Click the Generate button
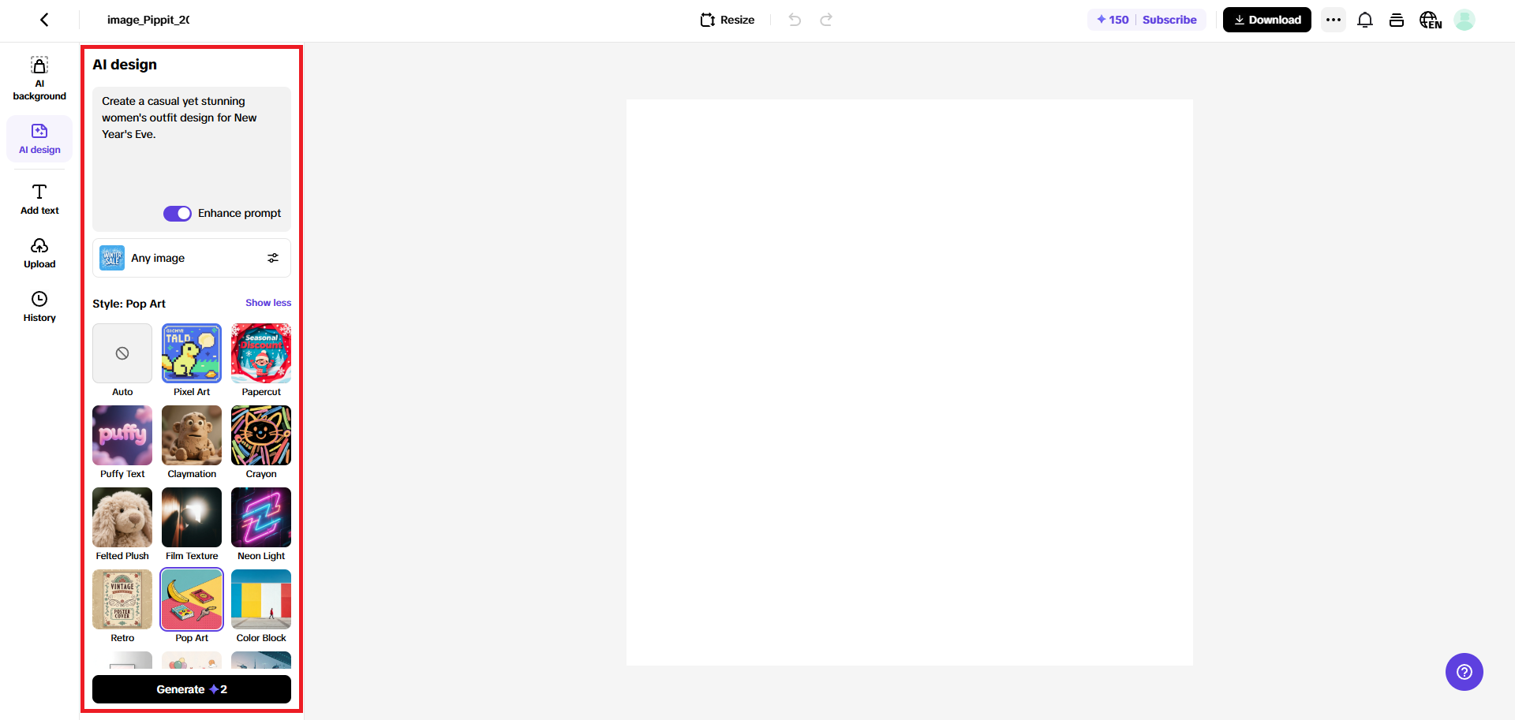 click(192, 689)
